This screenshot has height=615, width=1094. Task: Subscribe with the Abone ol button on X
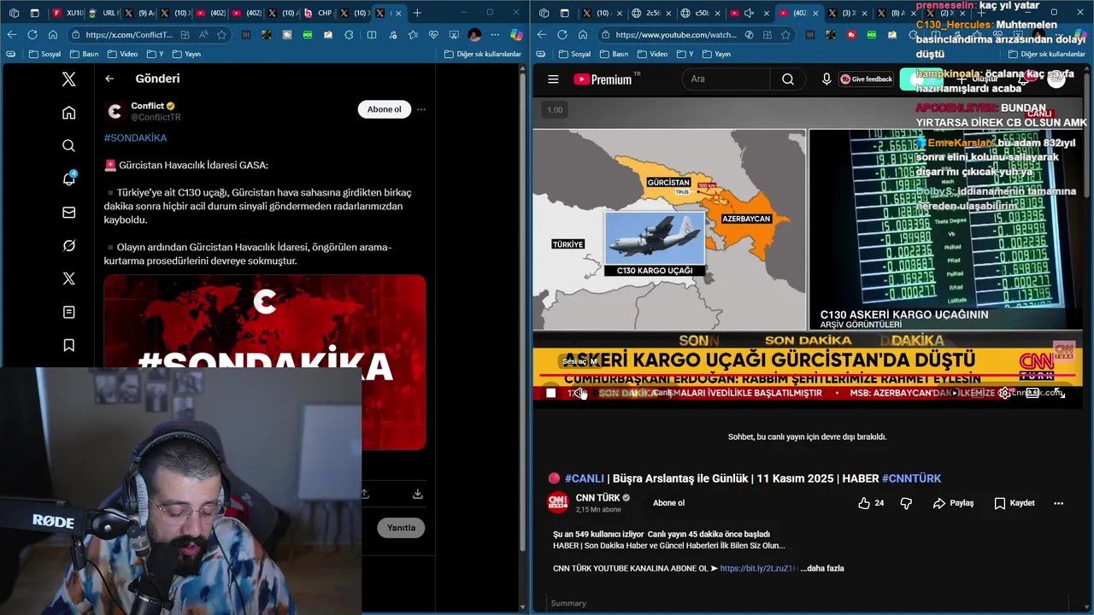tap(384, 109)
